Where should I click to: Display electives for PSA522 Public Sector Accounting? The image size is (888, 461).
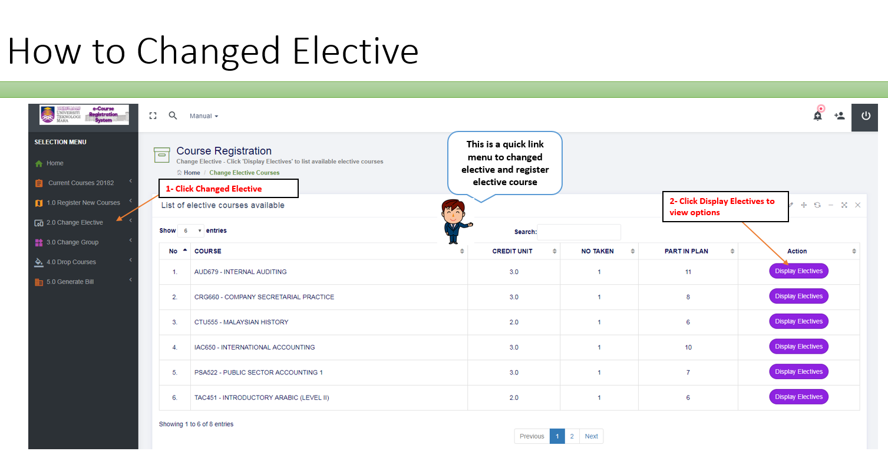[798, 371]
